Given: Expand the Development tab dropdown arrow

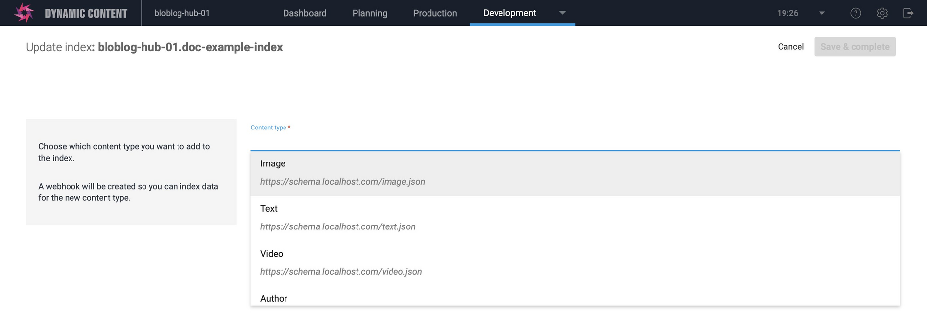Looking at the screenshot, I should [x=562, y=13].
